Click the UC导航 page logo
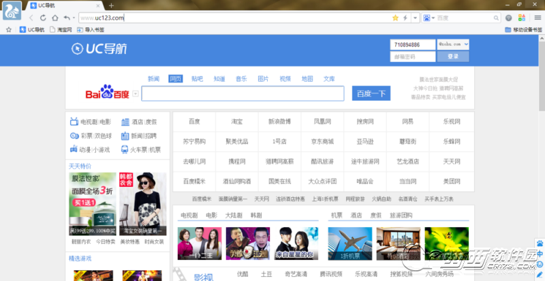Screen dimensions: 545x281 point(99,48)
